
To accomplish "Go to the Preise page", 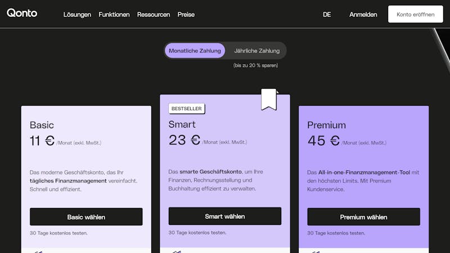I will (186, 15).
